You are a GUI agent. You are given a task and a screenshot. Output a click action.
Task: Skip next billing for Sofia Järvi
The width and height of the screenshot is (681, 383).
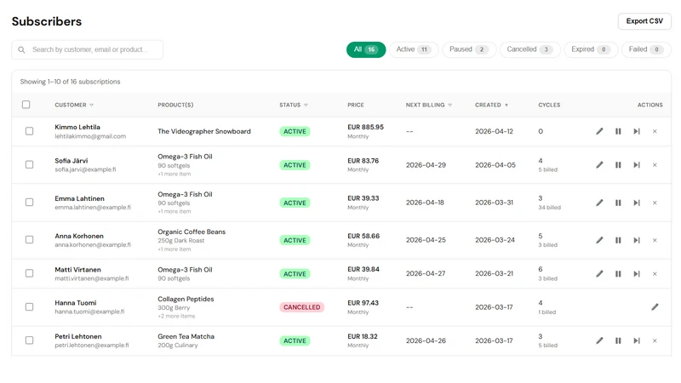637,165
